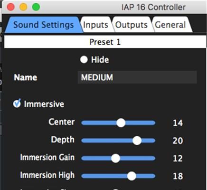
Task: Click the Name field containing MEDIUM
Action: (x=137, y=77)
